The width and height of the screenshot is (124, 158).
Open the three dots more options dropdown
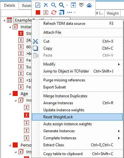click(71, 12)
